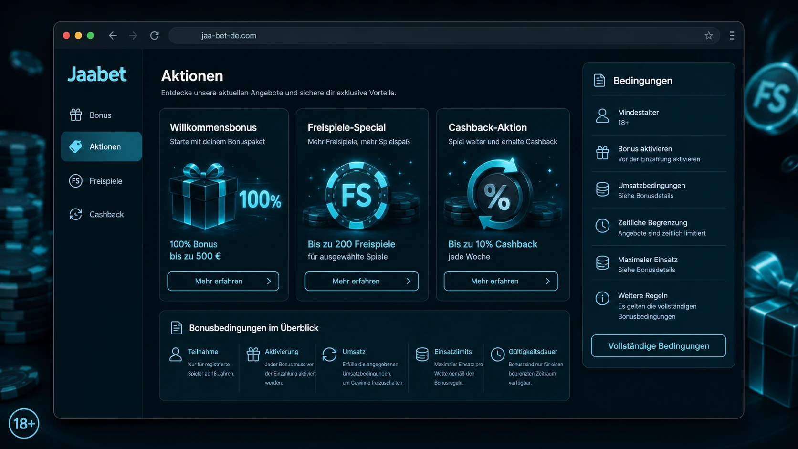Click the "100% Bonus" offer text
The height and width of the screenshot is (449, 798).
point(193,244)
